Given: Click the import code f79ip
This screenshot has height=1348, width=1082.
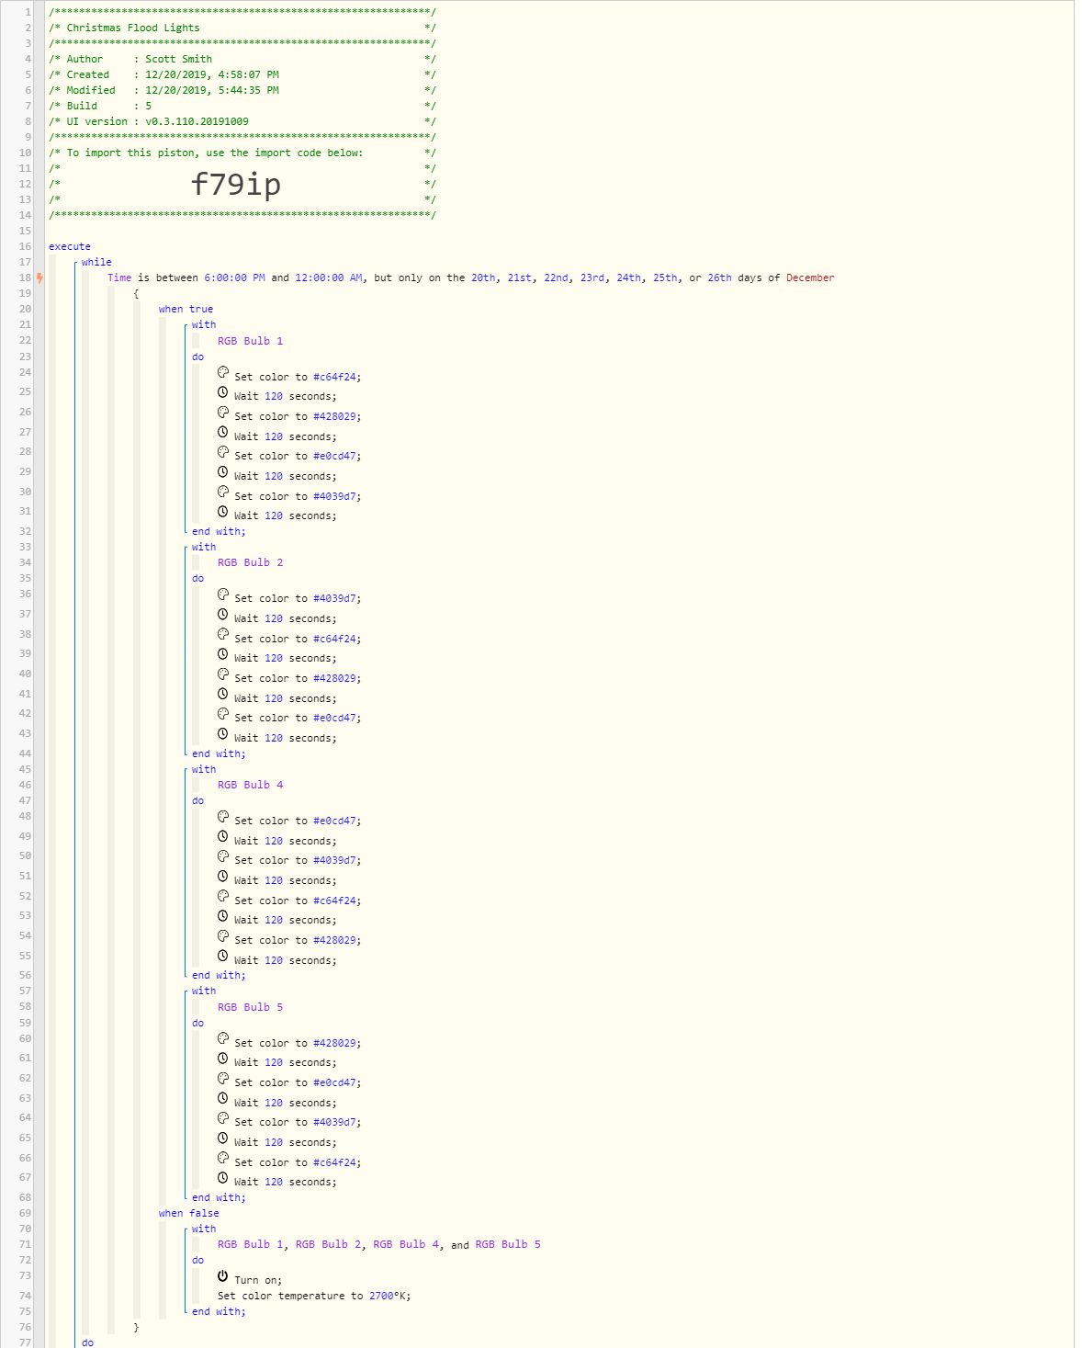Looking at the screenshot, I should coord(235,184).
